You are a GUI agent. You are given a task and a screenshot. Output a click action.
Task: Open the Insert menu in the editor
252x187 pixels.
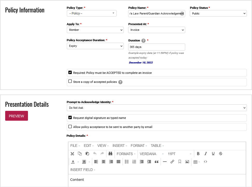[x=120, y=146]
